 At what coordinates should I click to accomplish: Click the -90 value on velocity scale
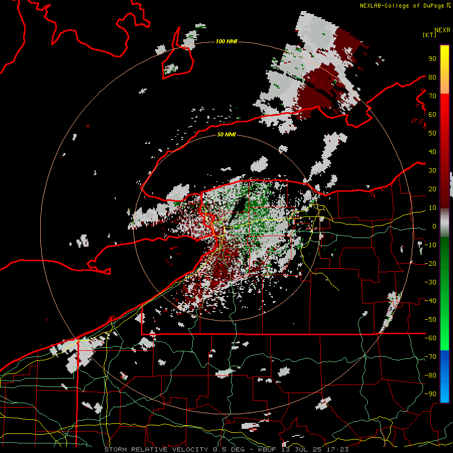(430, 394)
